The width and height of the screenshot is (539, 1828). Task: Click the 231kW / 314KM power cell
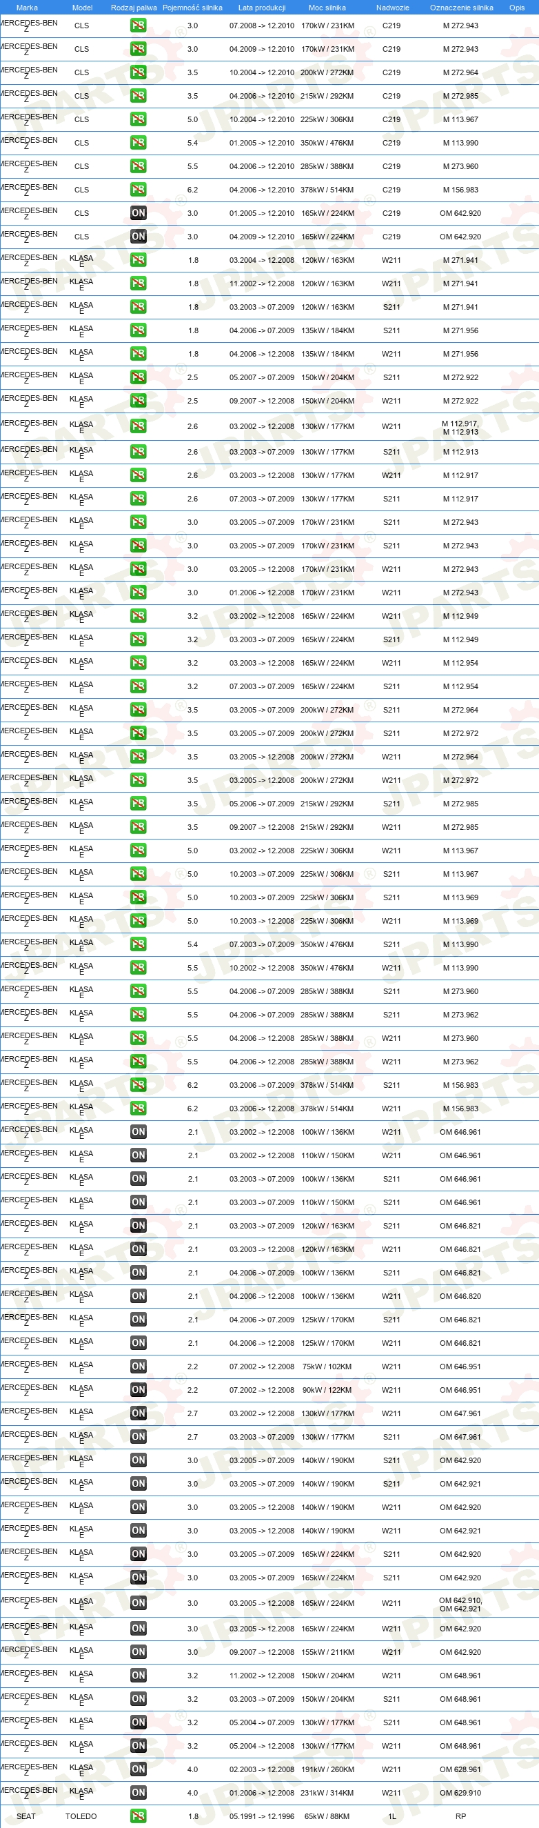tap(327, 1793)
